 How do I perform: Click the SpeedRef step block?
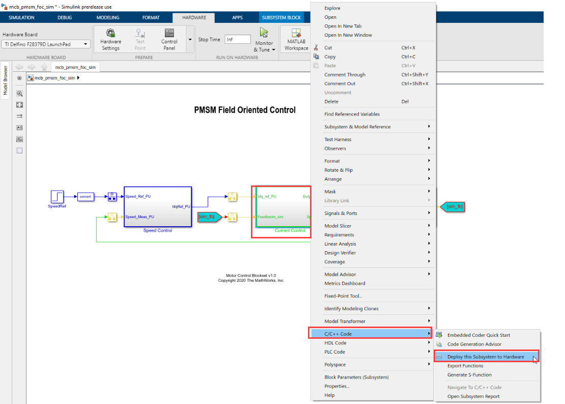click(x=56, y=196)
